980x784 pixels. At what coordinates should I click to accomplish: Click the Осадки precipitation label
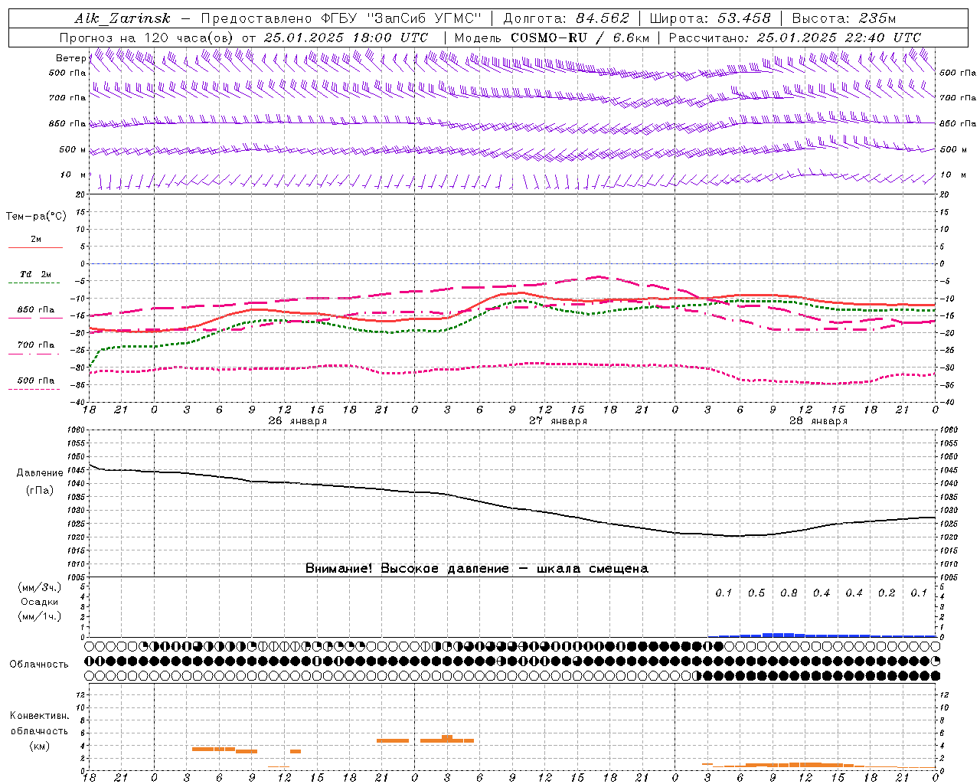click(x=40, y=602)
